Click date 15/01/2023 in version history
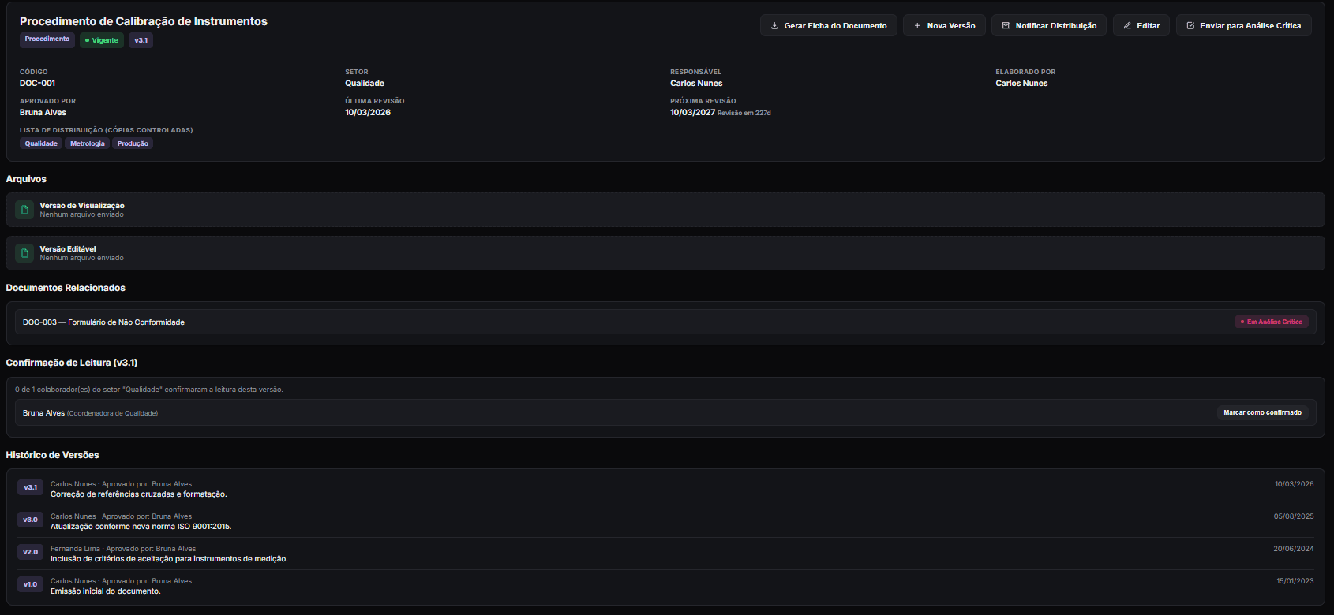This screenshot has height=615, width=1334. pos(1295,581)
